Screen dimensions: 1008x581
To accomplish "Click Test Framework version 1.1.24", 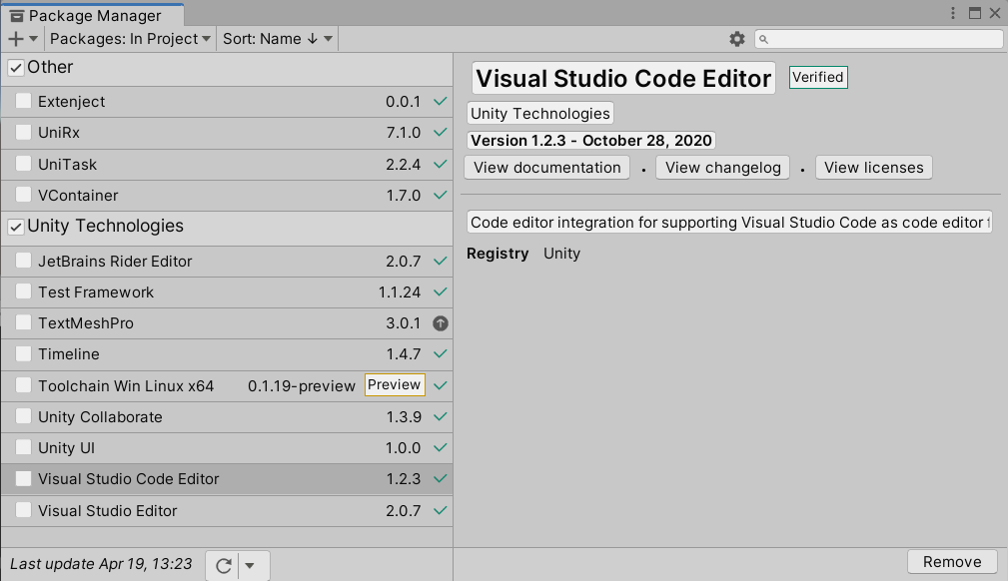I will [x=400, y=292].
